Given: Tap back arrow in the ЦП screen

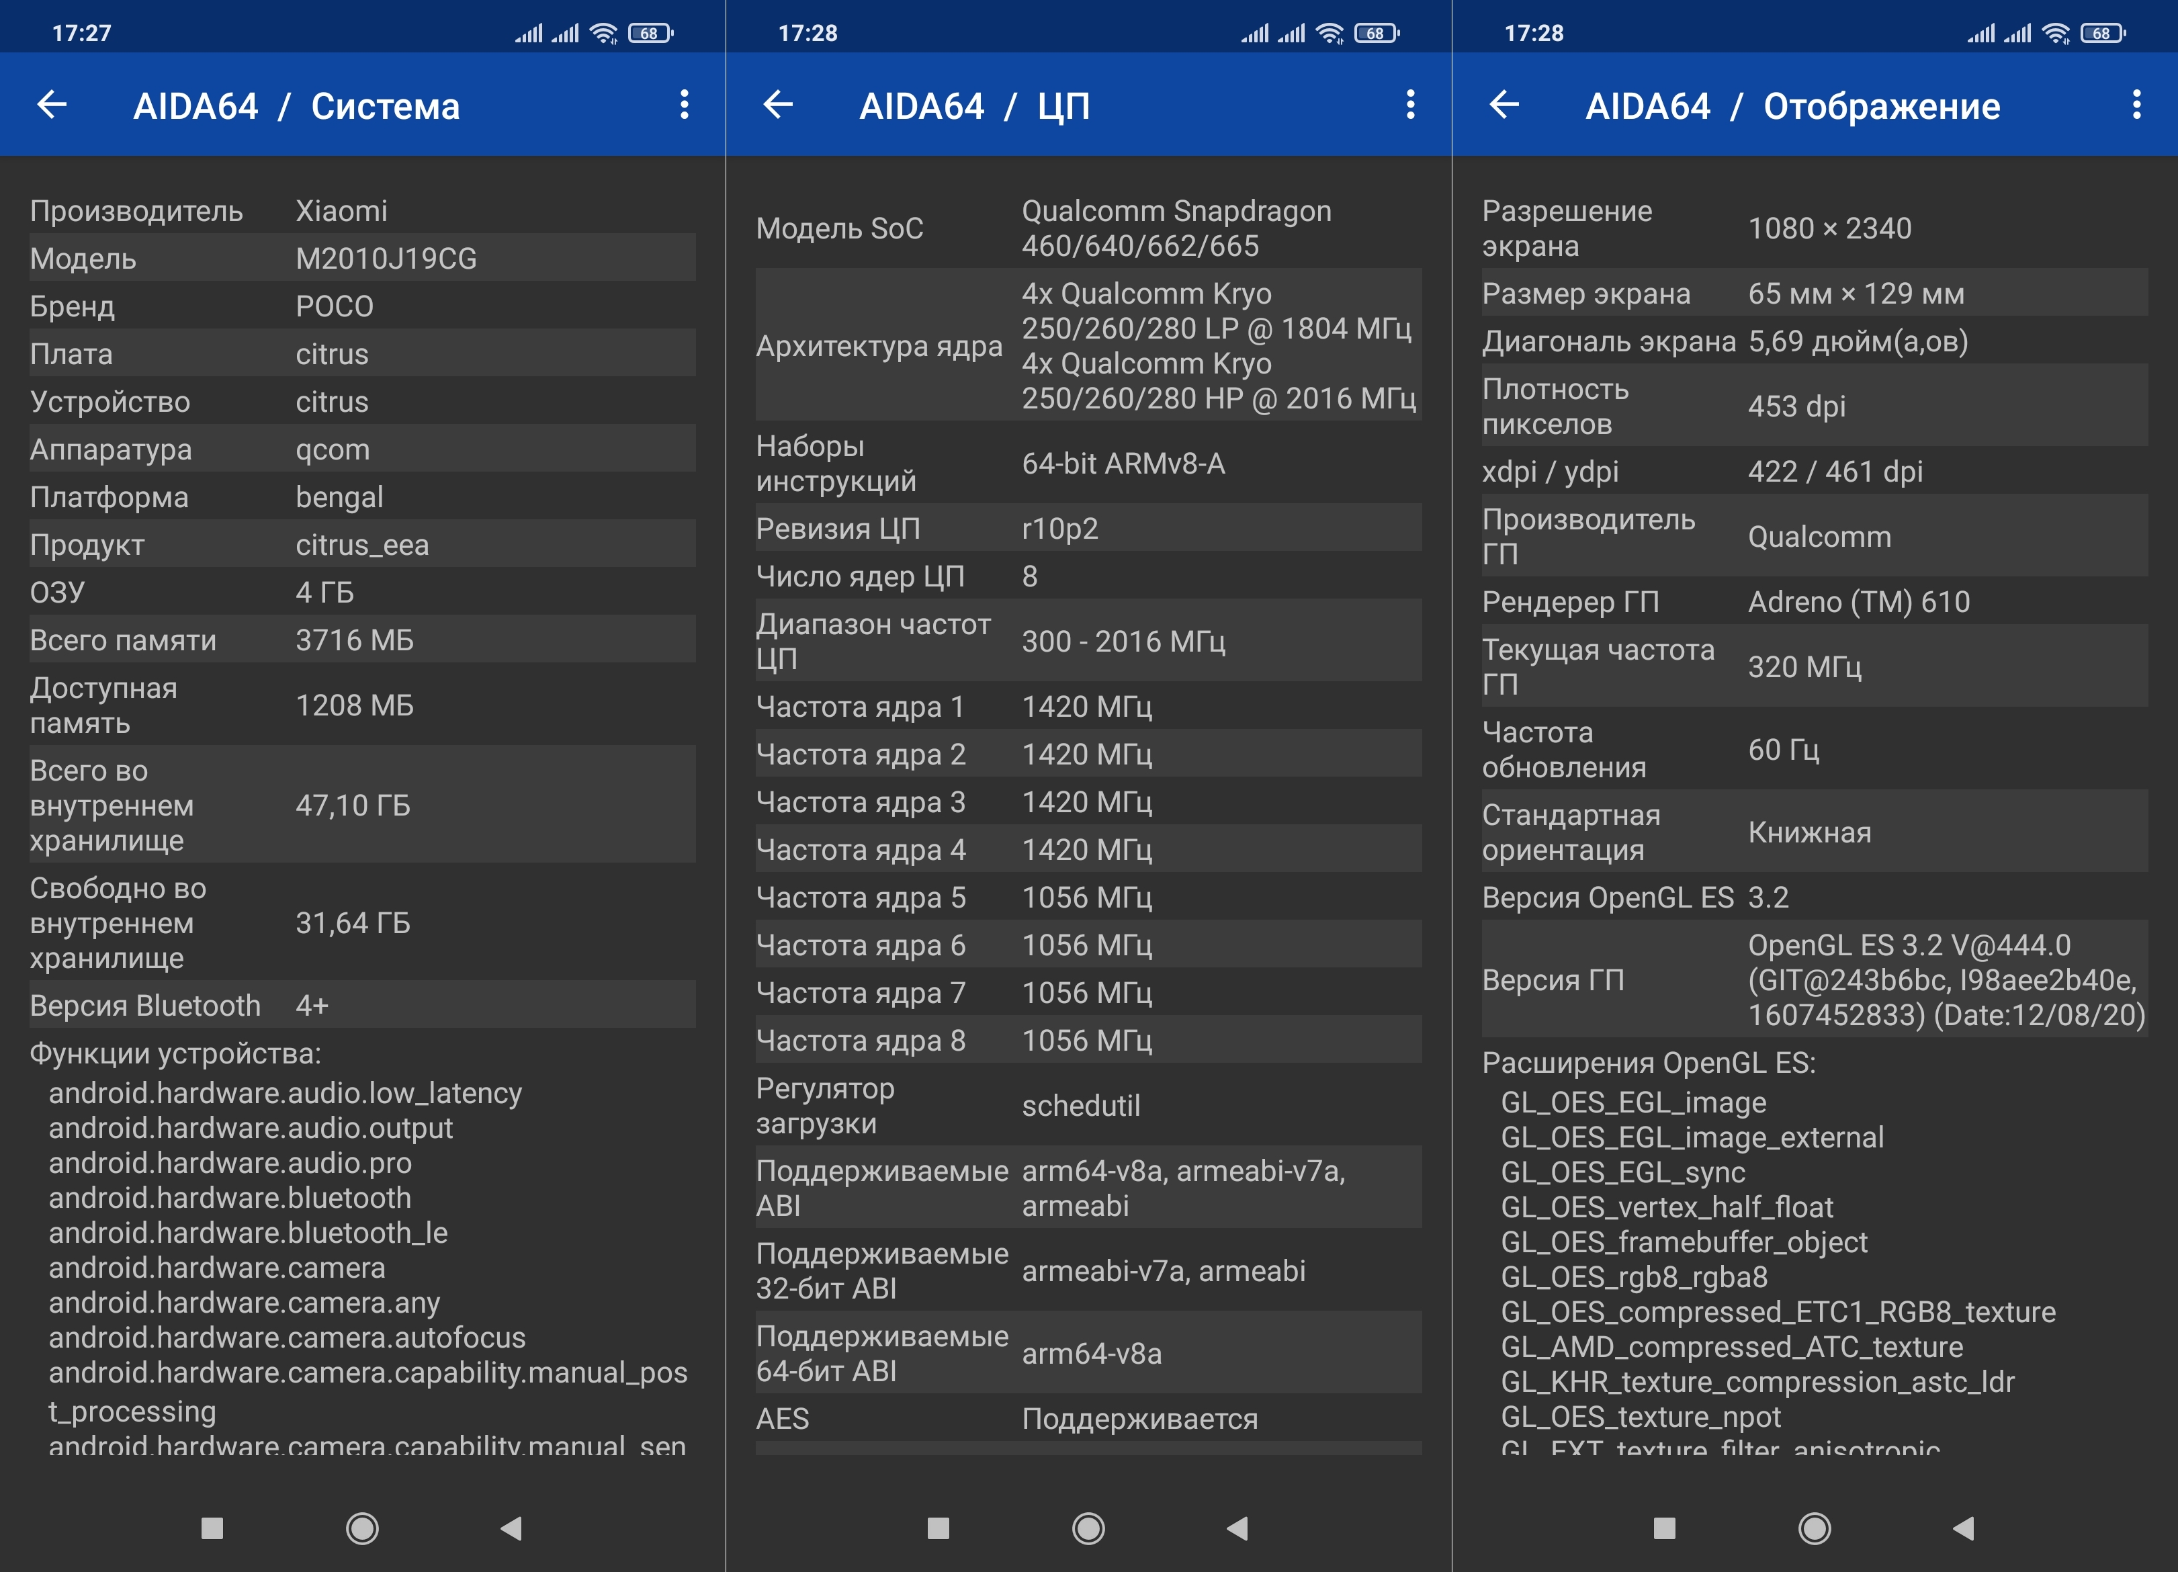Looking at the screenshot, I should 778,105.
